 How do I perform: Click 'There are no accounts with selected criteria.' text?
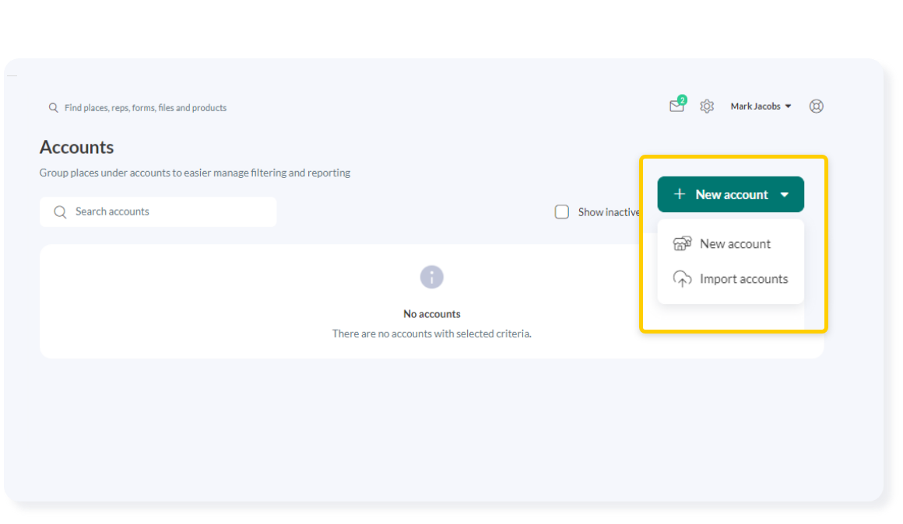click(x=432, y=334)
